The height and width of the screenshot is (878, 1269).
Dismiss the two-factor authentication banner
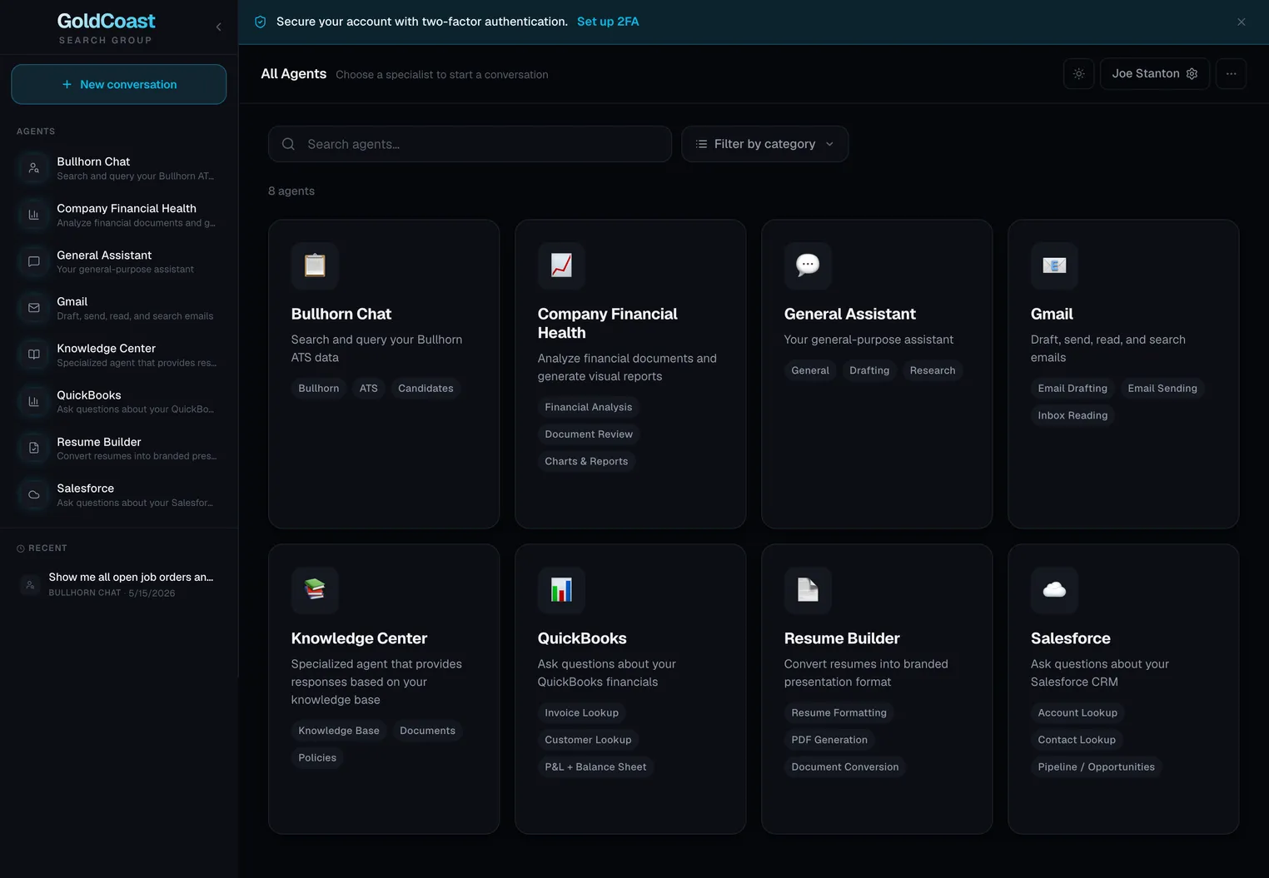click(x=1241, y=22)
